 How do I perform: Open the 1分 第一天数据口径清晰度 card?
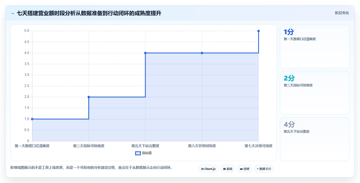click(314, 46)
